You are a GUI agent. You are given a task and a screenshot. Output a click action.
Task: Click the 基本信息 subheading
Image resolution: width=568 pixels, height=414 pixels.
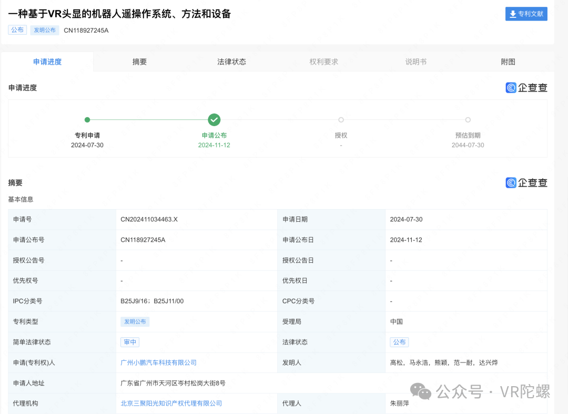[x=21, y=200]
